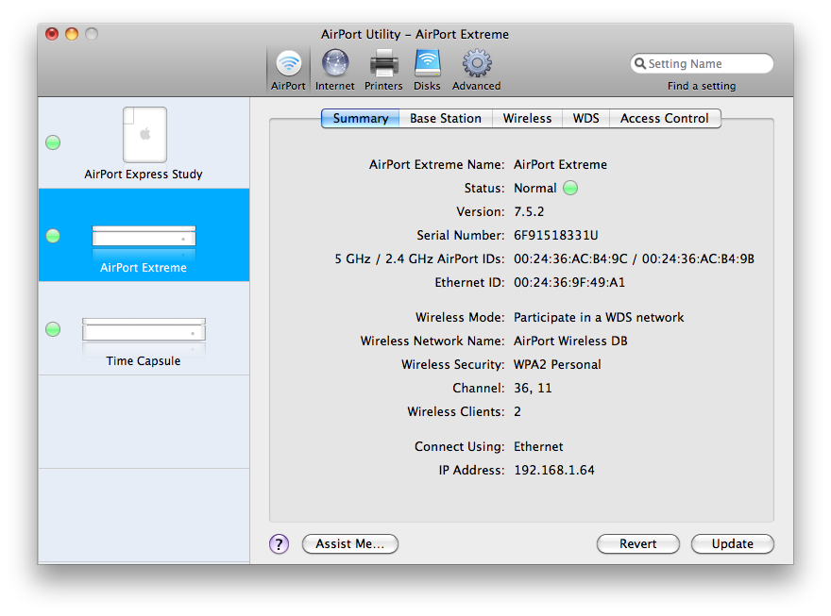Click green status light beside AirPort Extreme device
The image size is (831, 616).
point(53,236)
